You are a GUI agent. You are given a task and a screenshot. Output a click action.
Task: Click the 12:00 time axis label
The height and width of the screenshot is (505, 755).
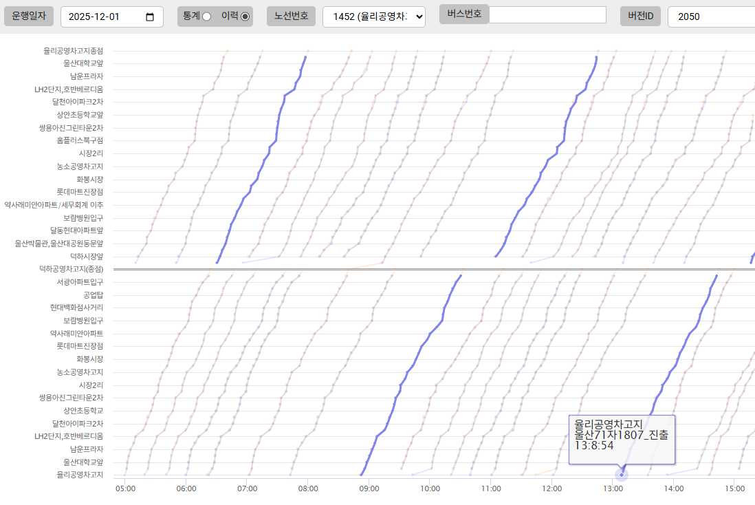[551, 488]
